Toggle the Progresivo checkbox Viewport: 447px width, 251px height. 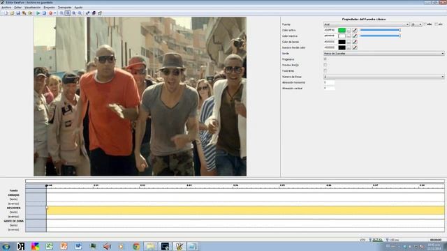[x=325, y=59]
